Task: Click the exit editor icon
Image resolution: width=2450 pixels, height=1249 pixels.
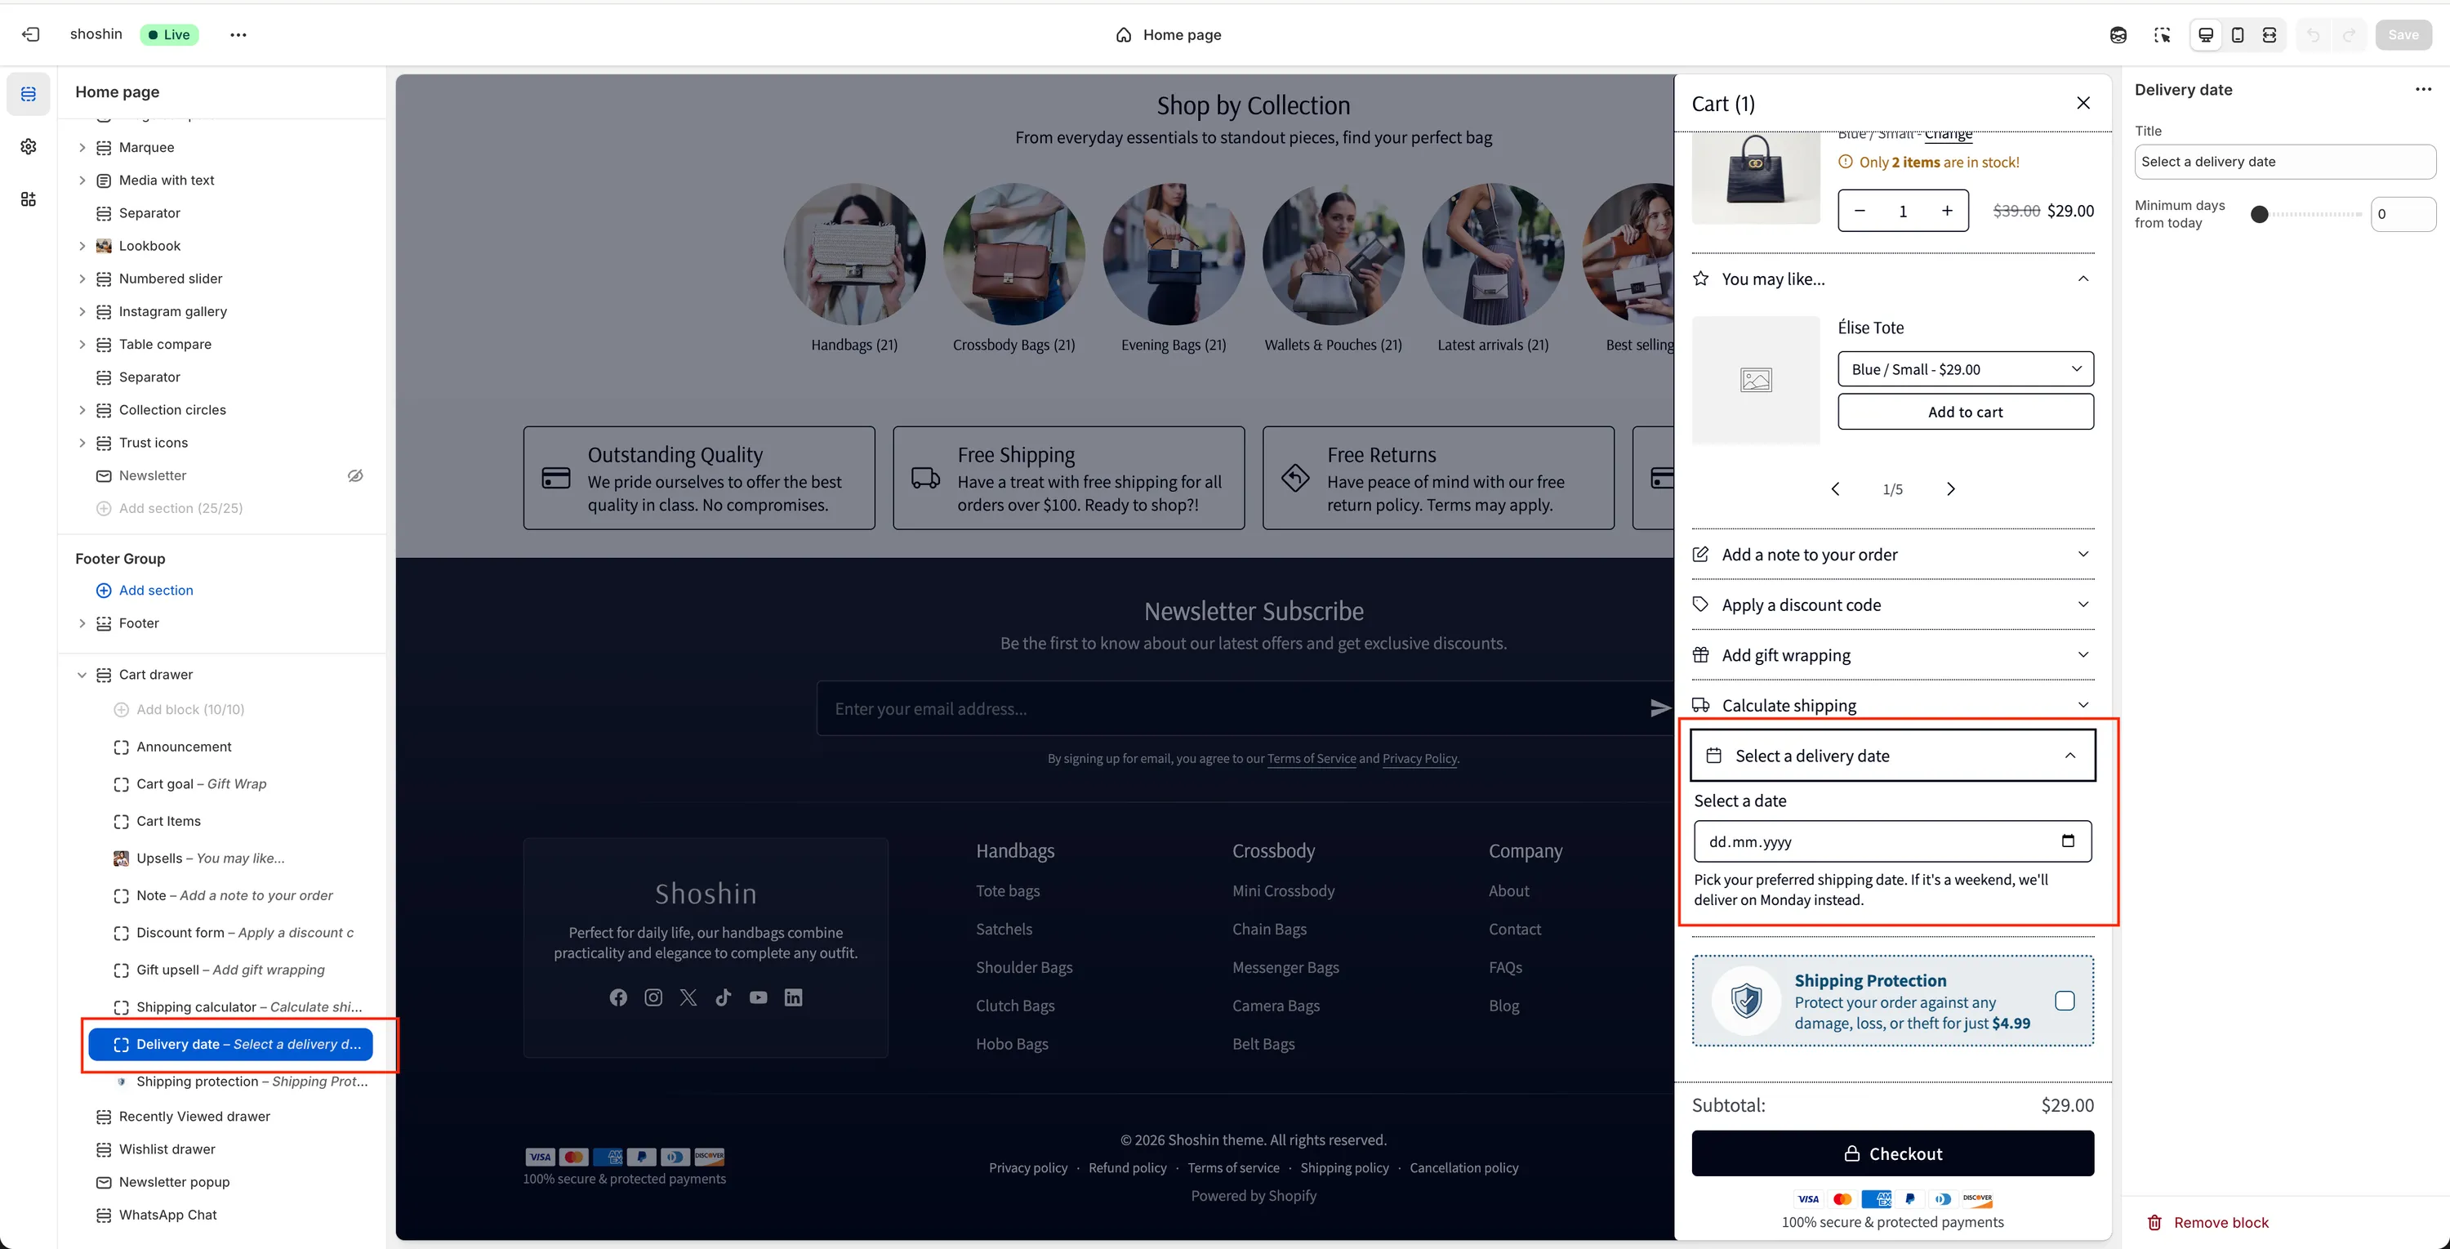Action: click(x=30, y=34)
